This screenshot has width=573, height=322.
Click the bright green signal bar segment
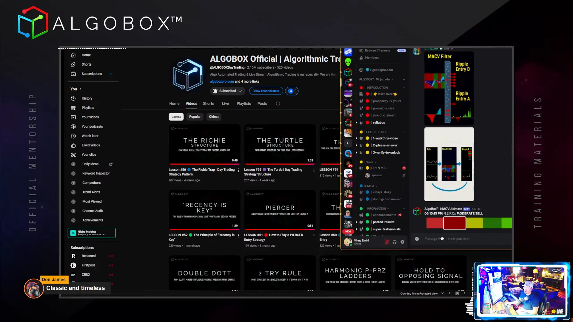click(x=506, y=223)
